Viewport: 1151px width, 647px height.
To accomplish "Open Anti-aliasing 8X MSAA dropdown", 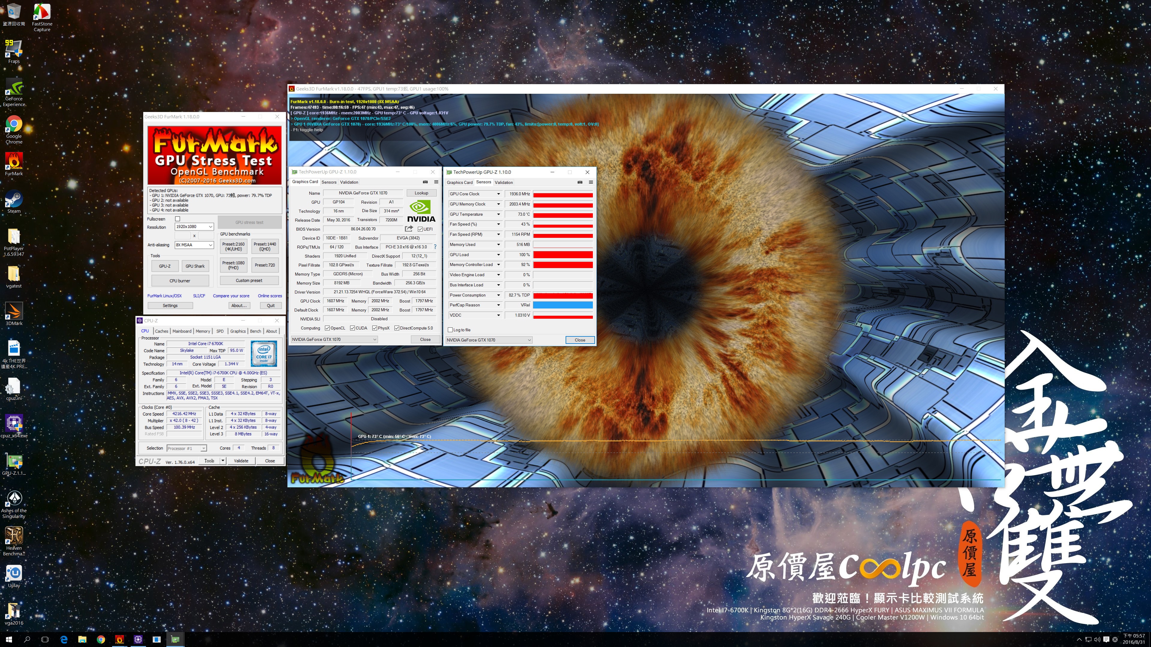I will [x=194, y=245].
